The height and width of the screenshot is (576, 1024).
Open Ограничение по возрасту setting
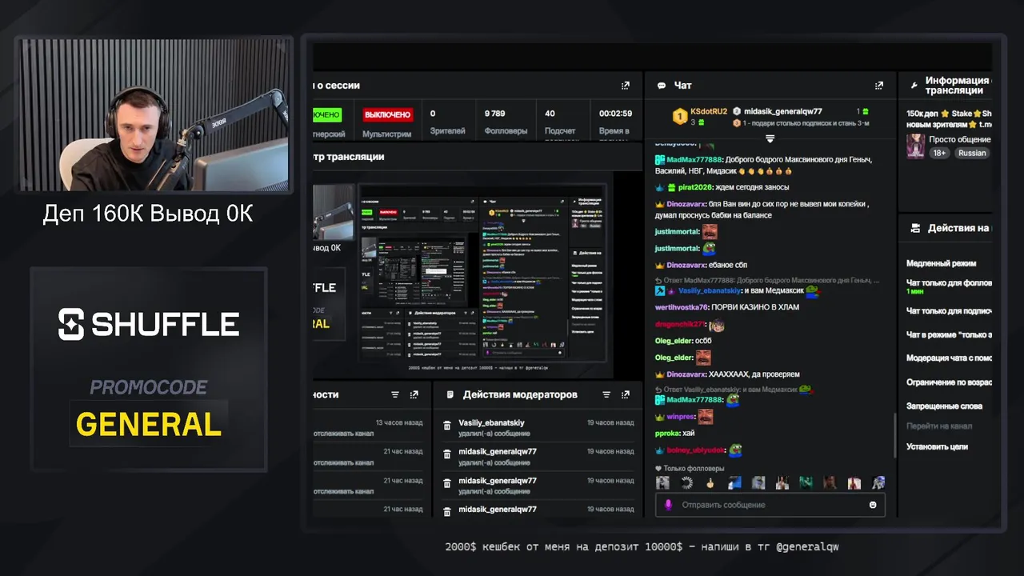(x=949, y=382)
